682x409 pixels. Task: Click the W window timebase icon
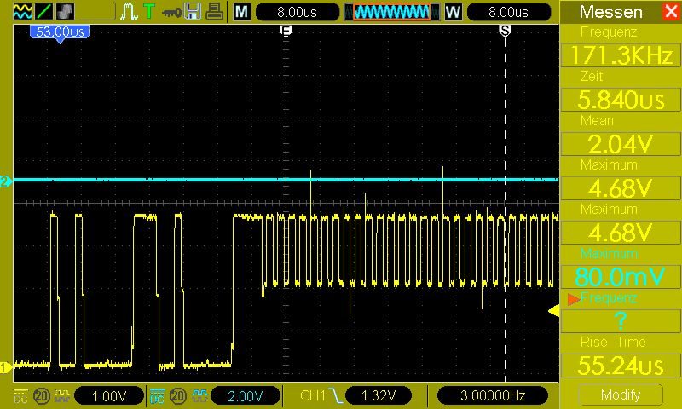click(x=453, y=12)
